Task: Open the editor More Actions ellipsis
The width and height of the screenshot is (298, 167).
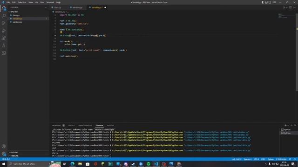Action: [x=295, y=7]
